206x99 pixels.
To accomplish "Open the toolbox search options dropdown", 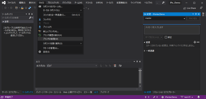I will [32, 18].
